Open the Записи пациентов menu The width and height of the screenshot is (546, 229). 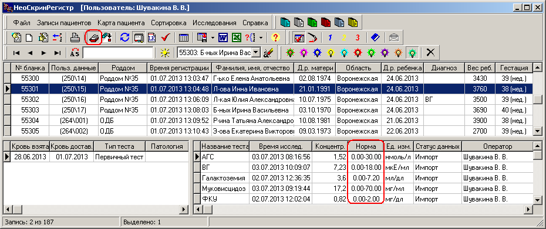tap(64, 23)
